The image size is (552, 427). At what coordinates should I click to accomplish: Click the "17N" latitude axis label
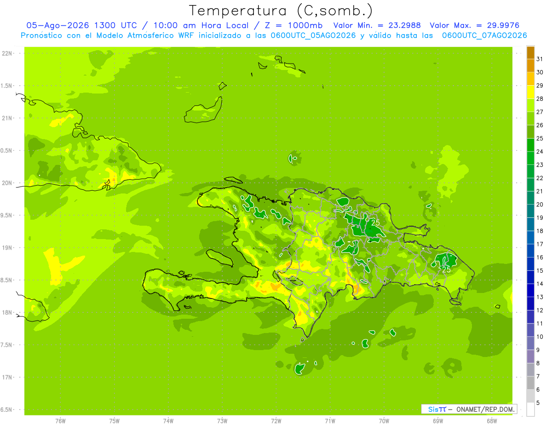click(x=6, y=377)
